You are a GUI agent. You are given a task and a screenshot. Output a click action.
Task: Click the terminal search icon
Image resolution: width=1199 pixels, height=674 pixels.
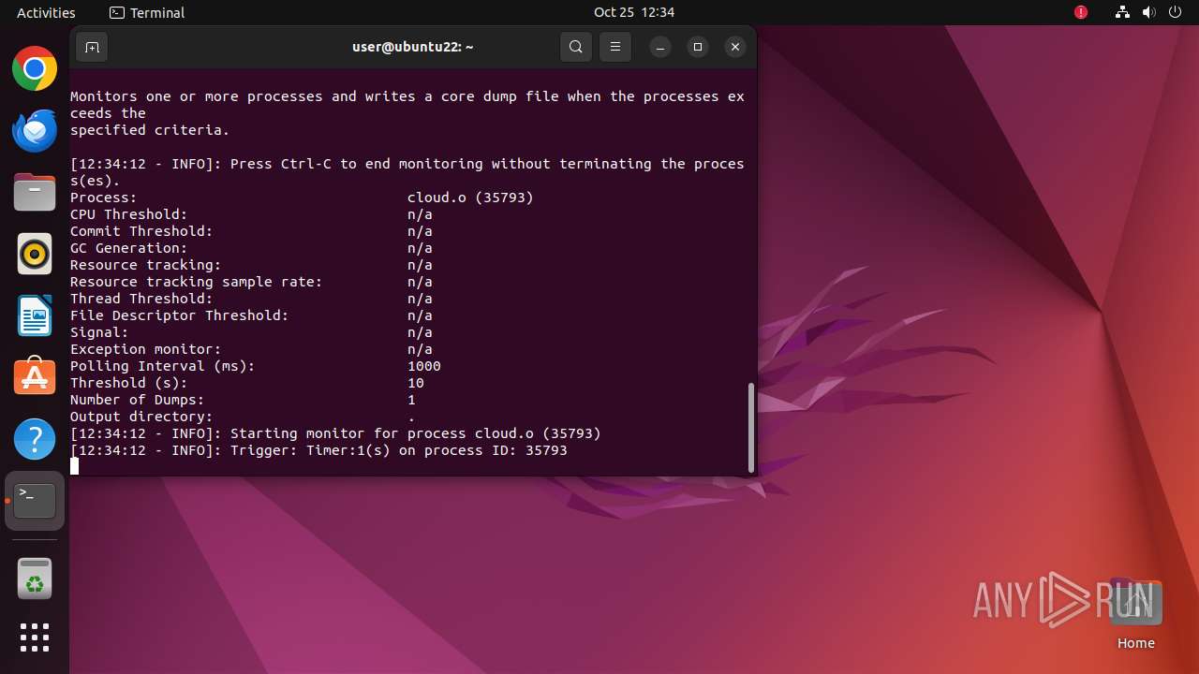[576, 47]
